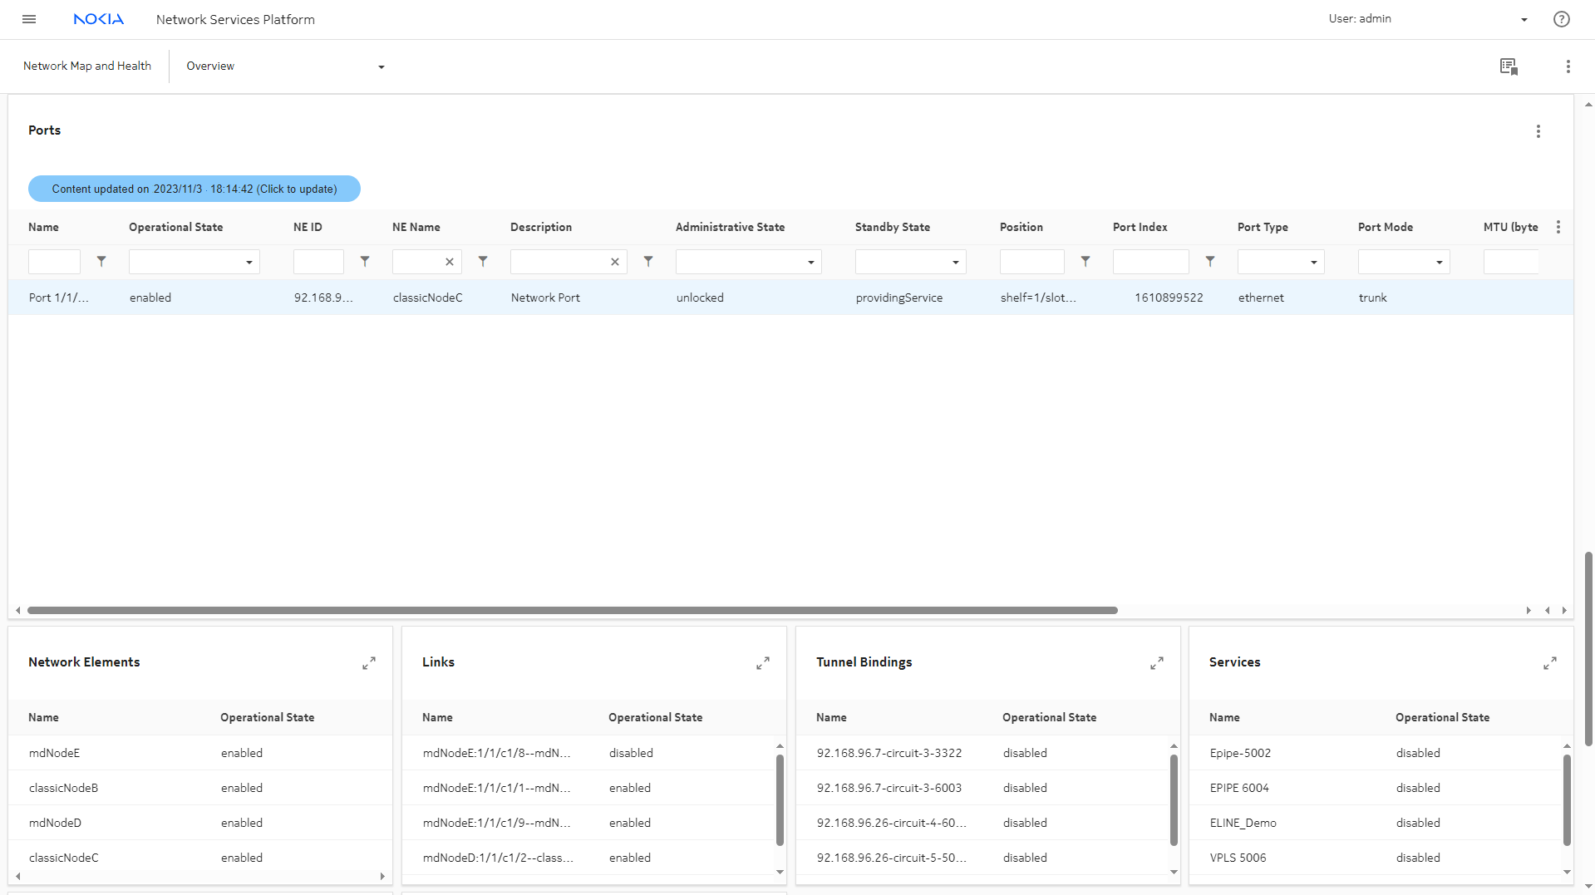Image resolution: width=1595 pixels, height=895 pixels.
Task: Open the Administrative State filter dropdown
Action: click(748, 262)
